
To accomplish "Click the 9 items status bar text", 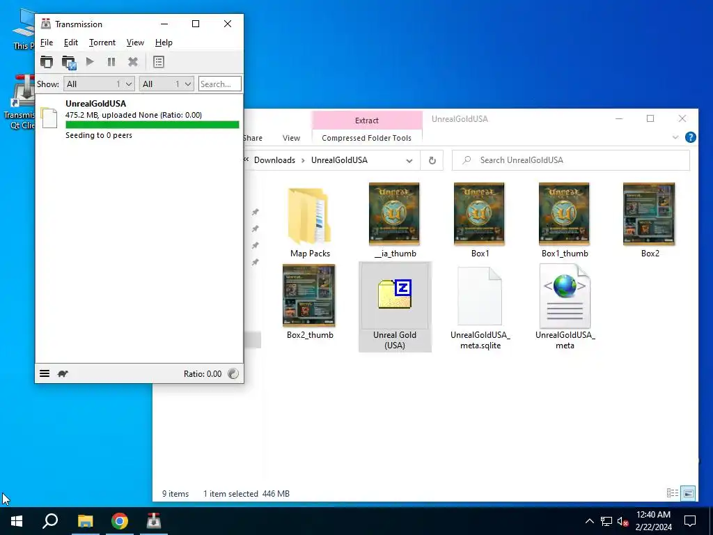I will [x=175, y=494].
